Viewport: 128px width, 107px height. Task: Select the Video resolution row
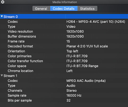(x=64, y=32)
